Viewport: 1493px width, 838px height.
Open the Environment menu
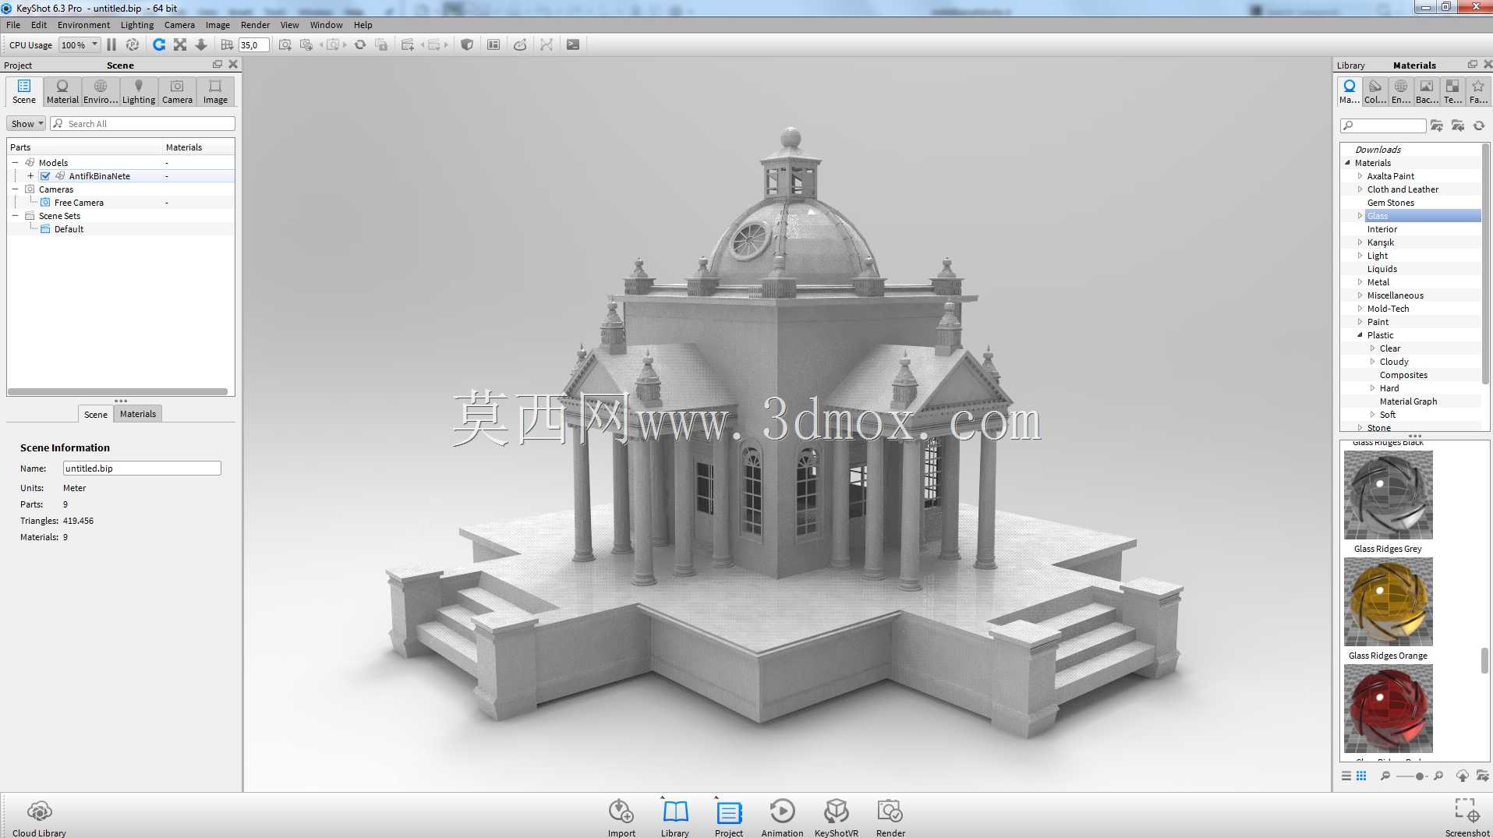coord(83,25)
